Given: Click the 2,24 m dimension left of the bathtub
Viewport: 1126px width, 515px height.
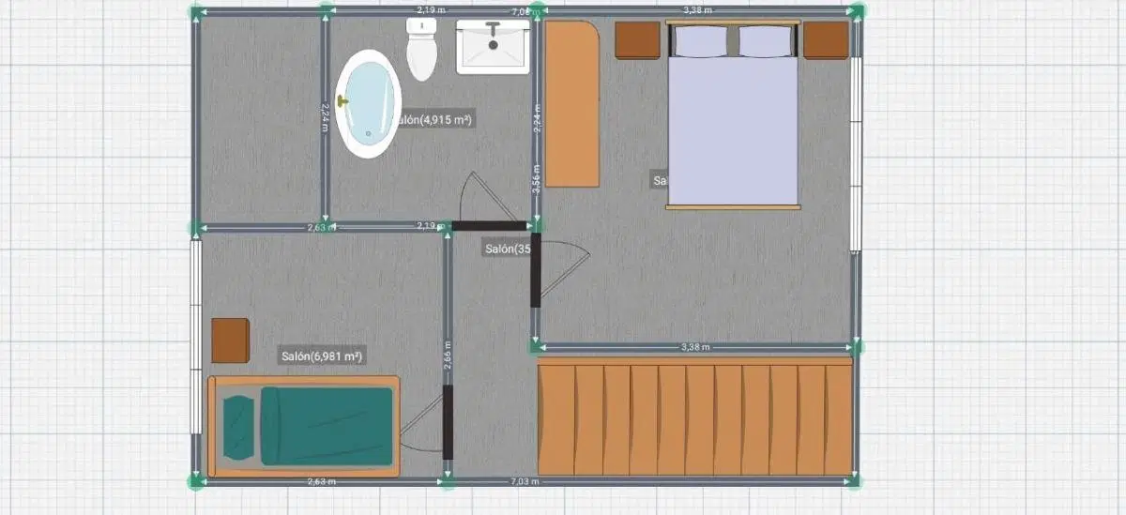Looking at the screenshot, I should point(325,117).
